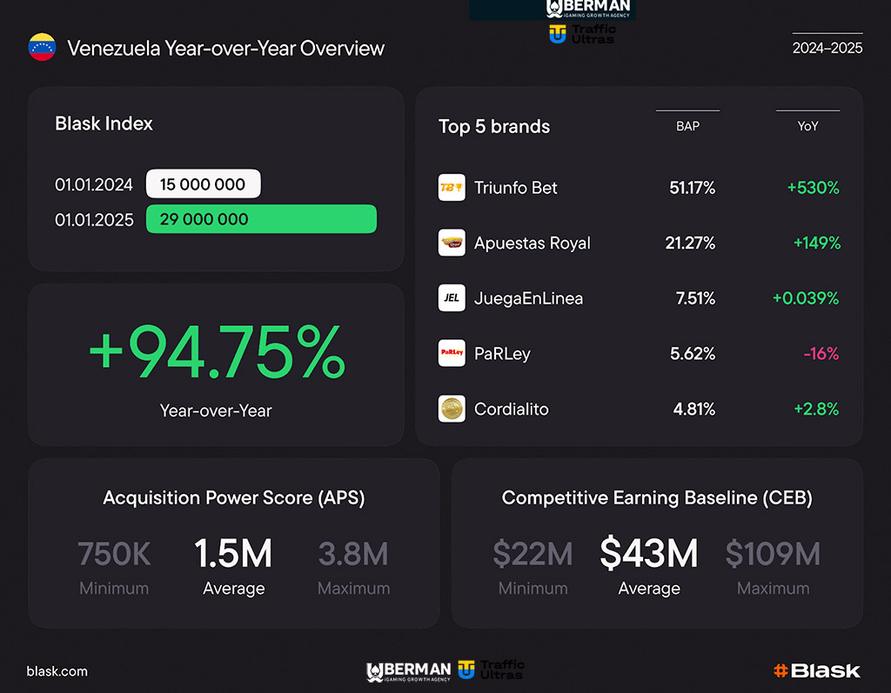Select the Triunfo Bet brand logo
The image size is (891, 693).
452,188
